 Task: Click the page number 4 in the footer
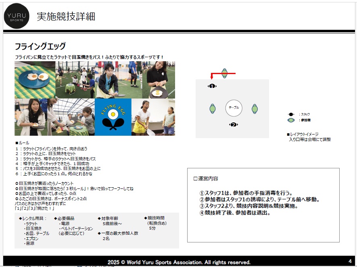tap(350, 261)
